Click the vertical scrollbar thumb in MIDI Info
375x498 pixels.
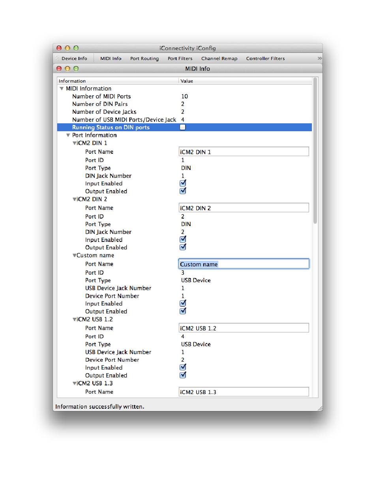[x=315, y=151]
